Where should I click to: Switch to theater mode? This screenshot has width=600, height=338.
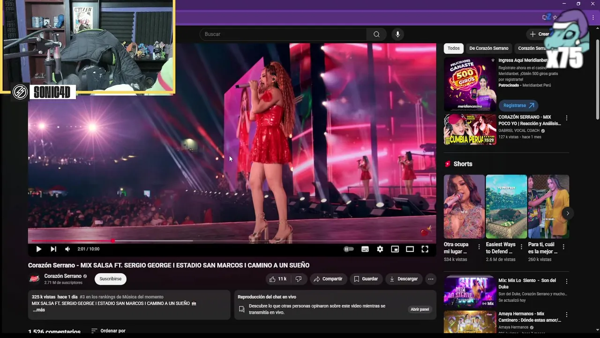click(410, 249)
